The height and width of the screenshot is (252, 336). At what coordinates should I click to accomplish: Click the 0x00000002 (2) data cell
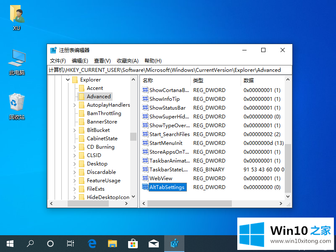(x=262, y=134)
